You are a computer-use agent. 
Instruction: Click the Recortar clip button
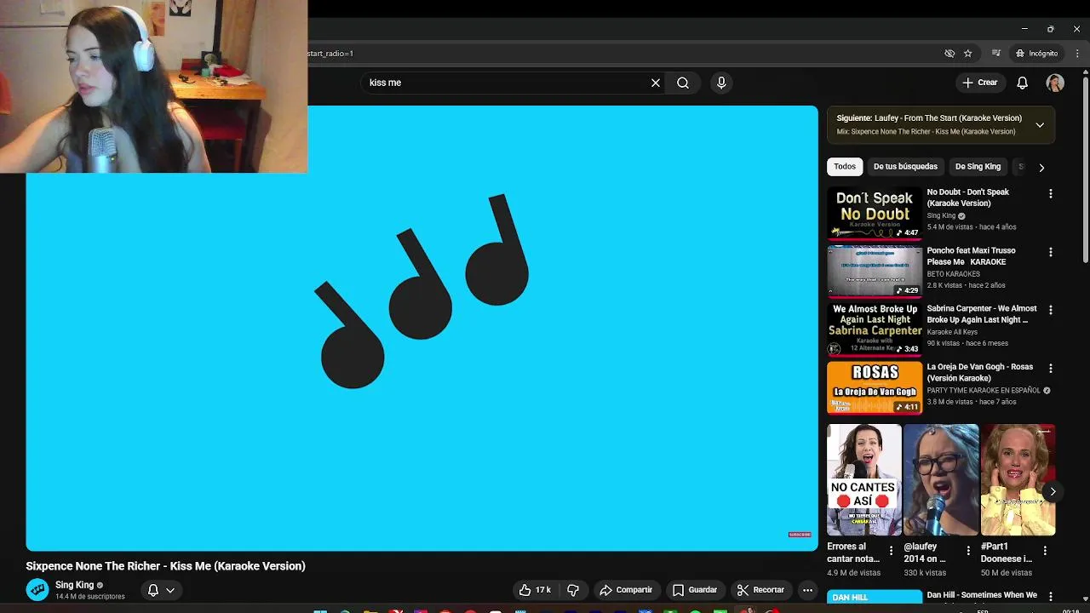760,590
